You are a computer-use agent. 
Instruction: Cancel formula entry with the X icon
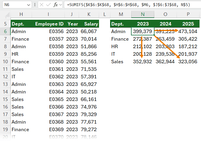pos(42,5)
